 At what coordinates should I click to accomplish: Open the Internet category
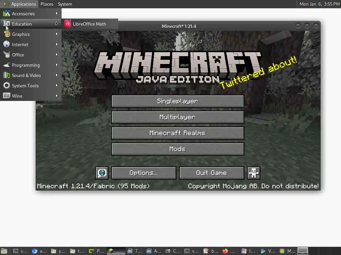pyautogui.click(x=31, y=44)
